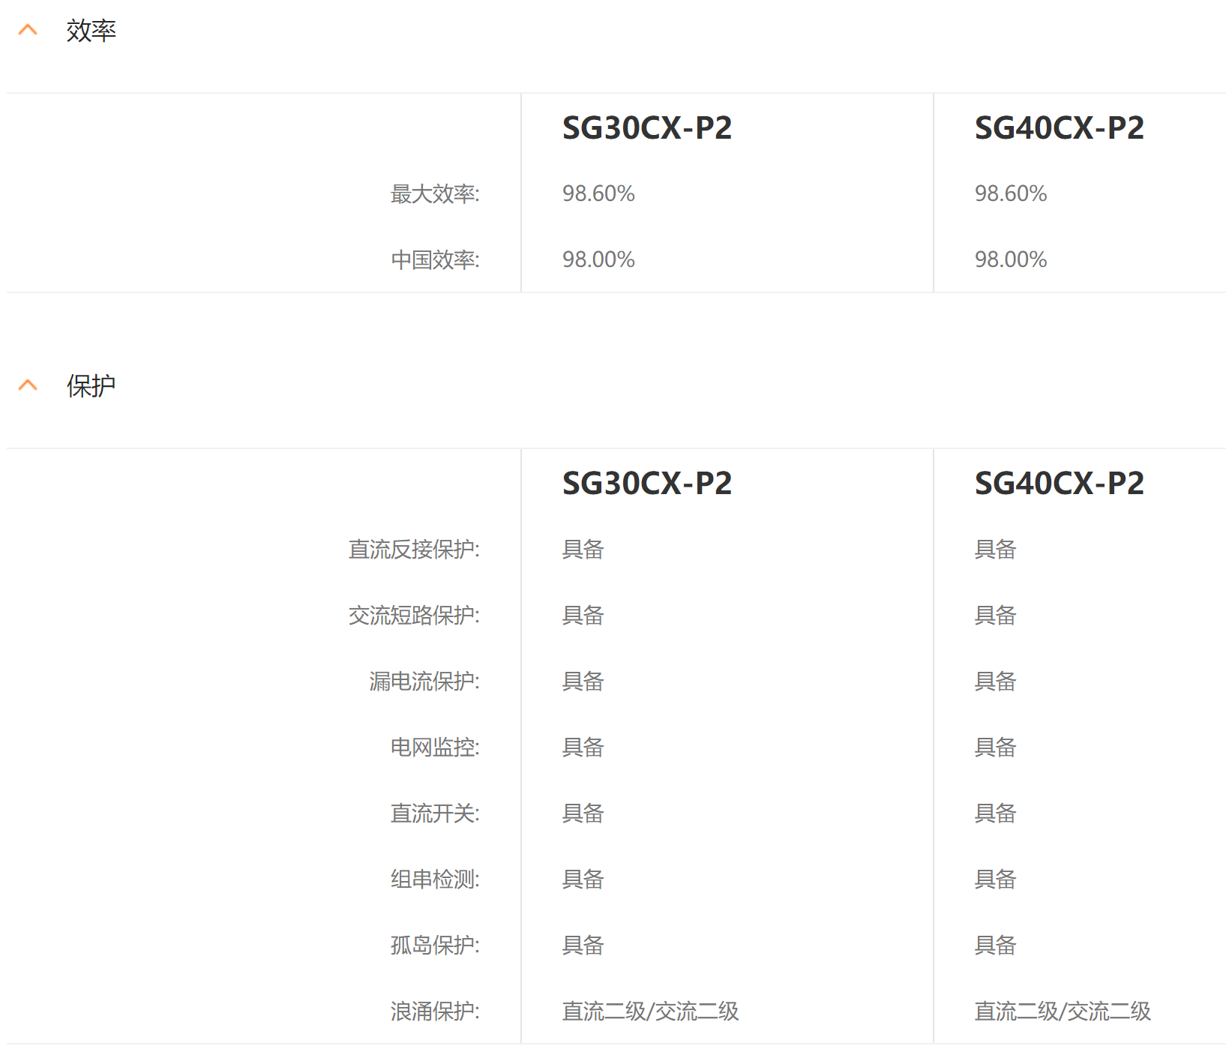Image resolution: width=1226 pixels, height=1061 pixels.
Task: Click the 交流短路保护 row label
Action: (x=413, y=616)
